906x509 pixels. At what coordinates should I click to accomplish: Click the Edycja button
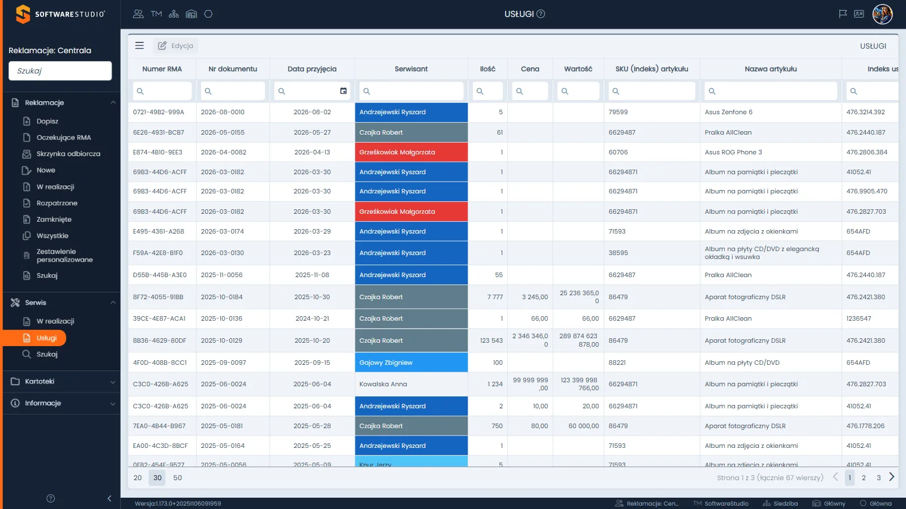176,46
